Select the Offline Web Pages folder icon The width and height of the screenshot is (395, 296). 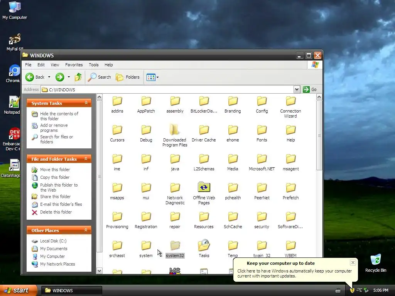click(x=204, y=187)
